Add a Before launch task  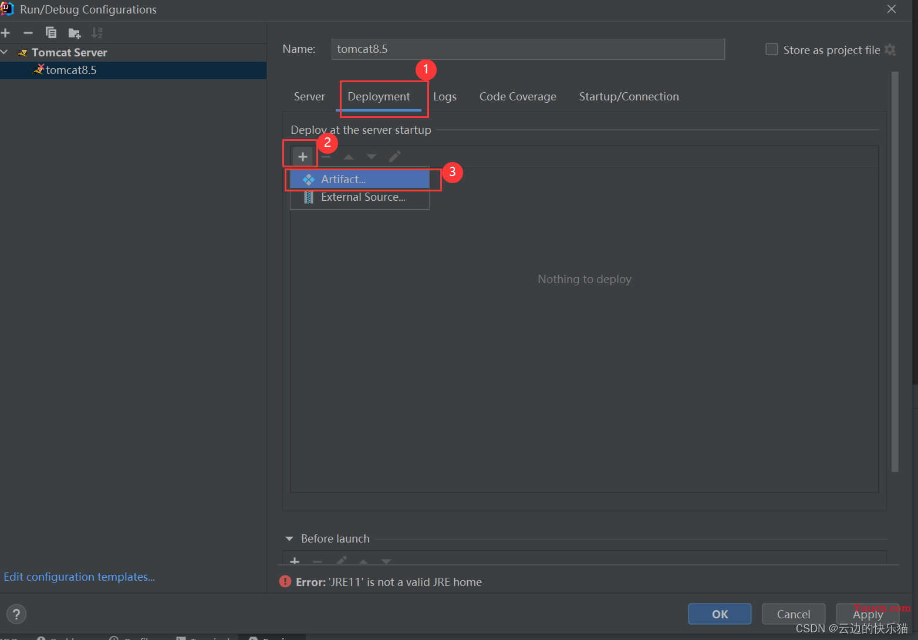click(x=295, y=561)
